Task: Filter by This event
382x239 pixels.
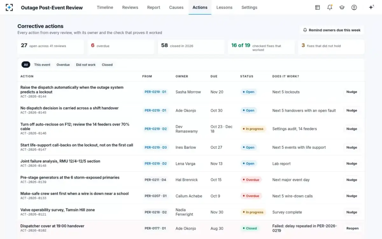Action: 42,65
